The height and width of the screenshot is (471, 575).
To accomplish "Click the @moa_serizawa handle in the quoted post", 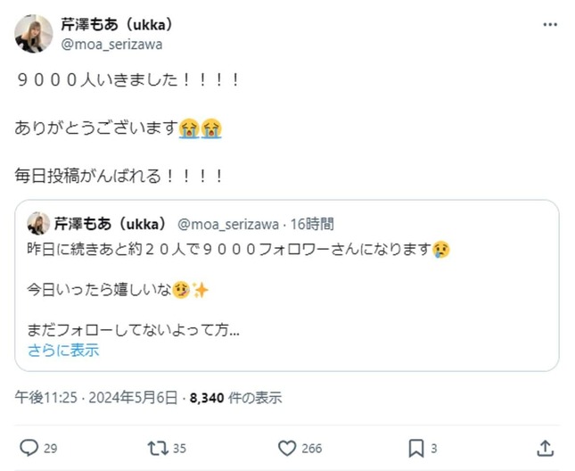I will click(x=230, y=224).
